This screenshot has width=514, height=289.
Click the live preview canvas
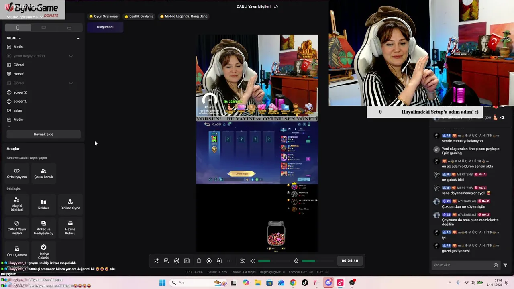point(257,143)
